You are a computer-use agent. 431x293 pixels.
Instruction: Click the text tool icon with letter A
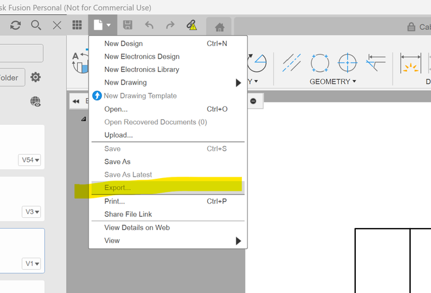[x=80, y=63]
